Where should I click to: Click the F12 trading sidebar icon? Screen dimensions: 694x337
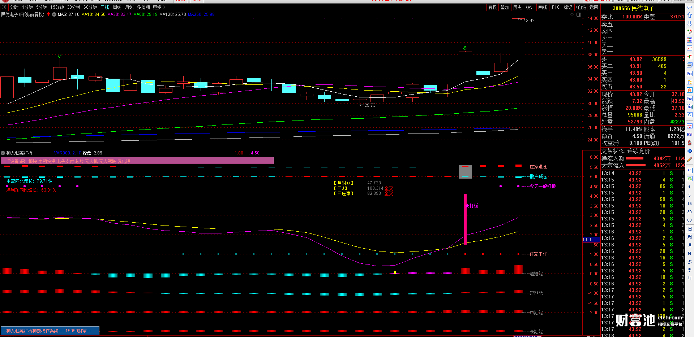[689, 99]
